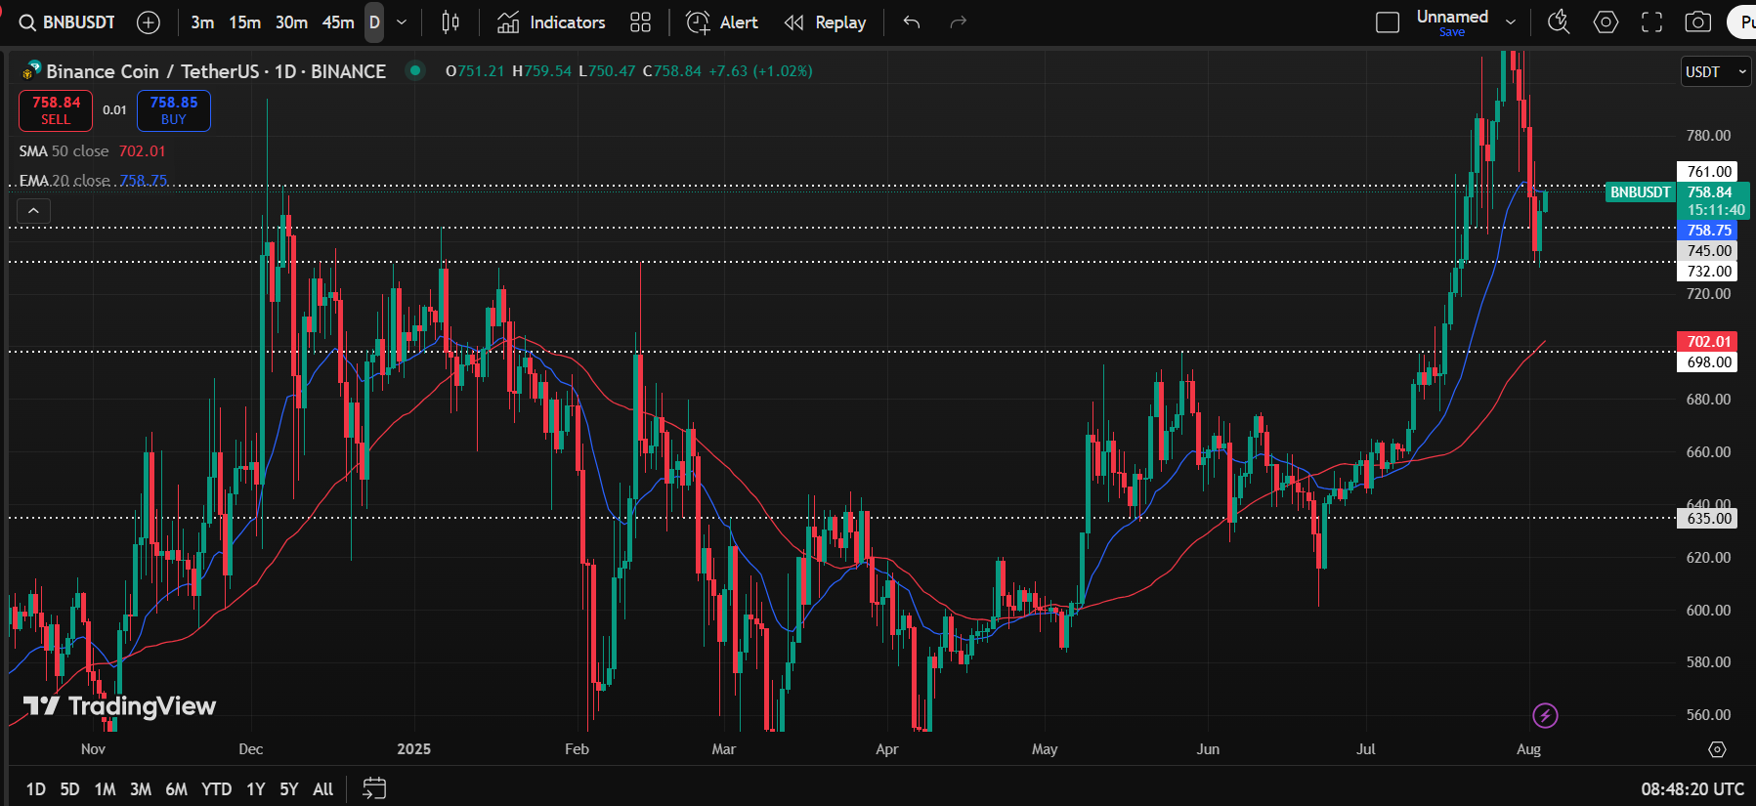The image size is (1756, 806).
Task: Open the time axis settings gear icon
Action: 1717,749
